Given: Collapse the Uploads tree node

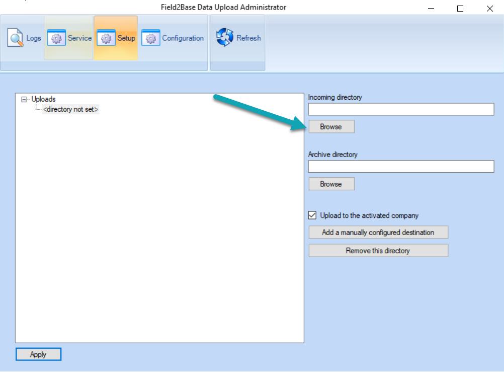Looking at the screenshot, I should tap(24, 99).
